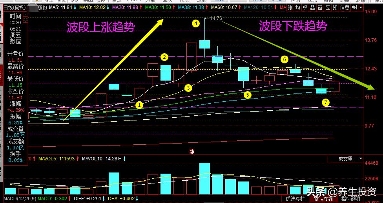
Task: Click the 换手 8.03% value
Action: tap(15, 160)
